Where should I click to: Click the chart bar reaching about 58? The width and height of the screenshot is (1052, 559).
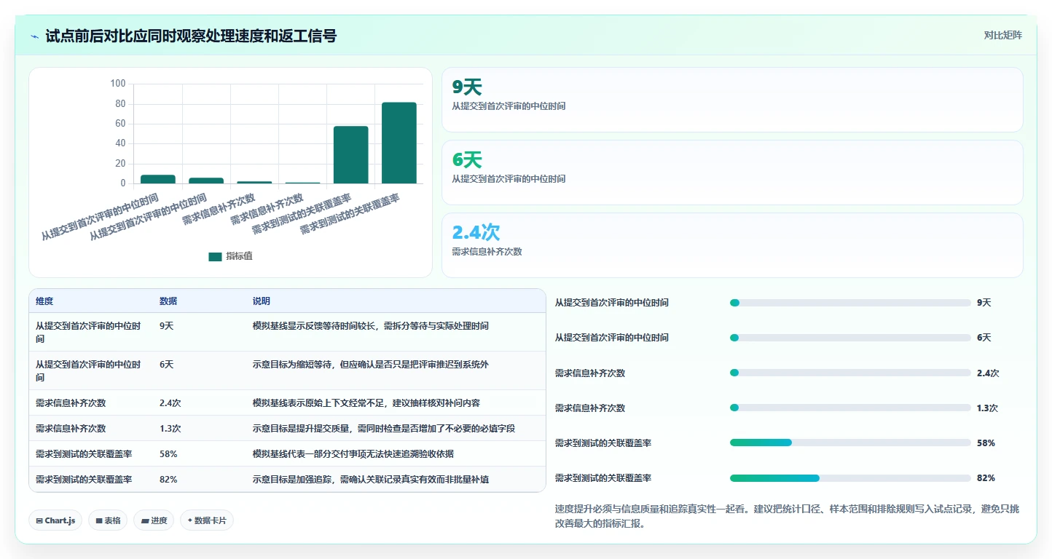tap(351, 155)
